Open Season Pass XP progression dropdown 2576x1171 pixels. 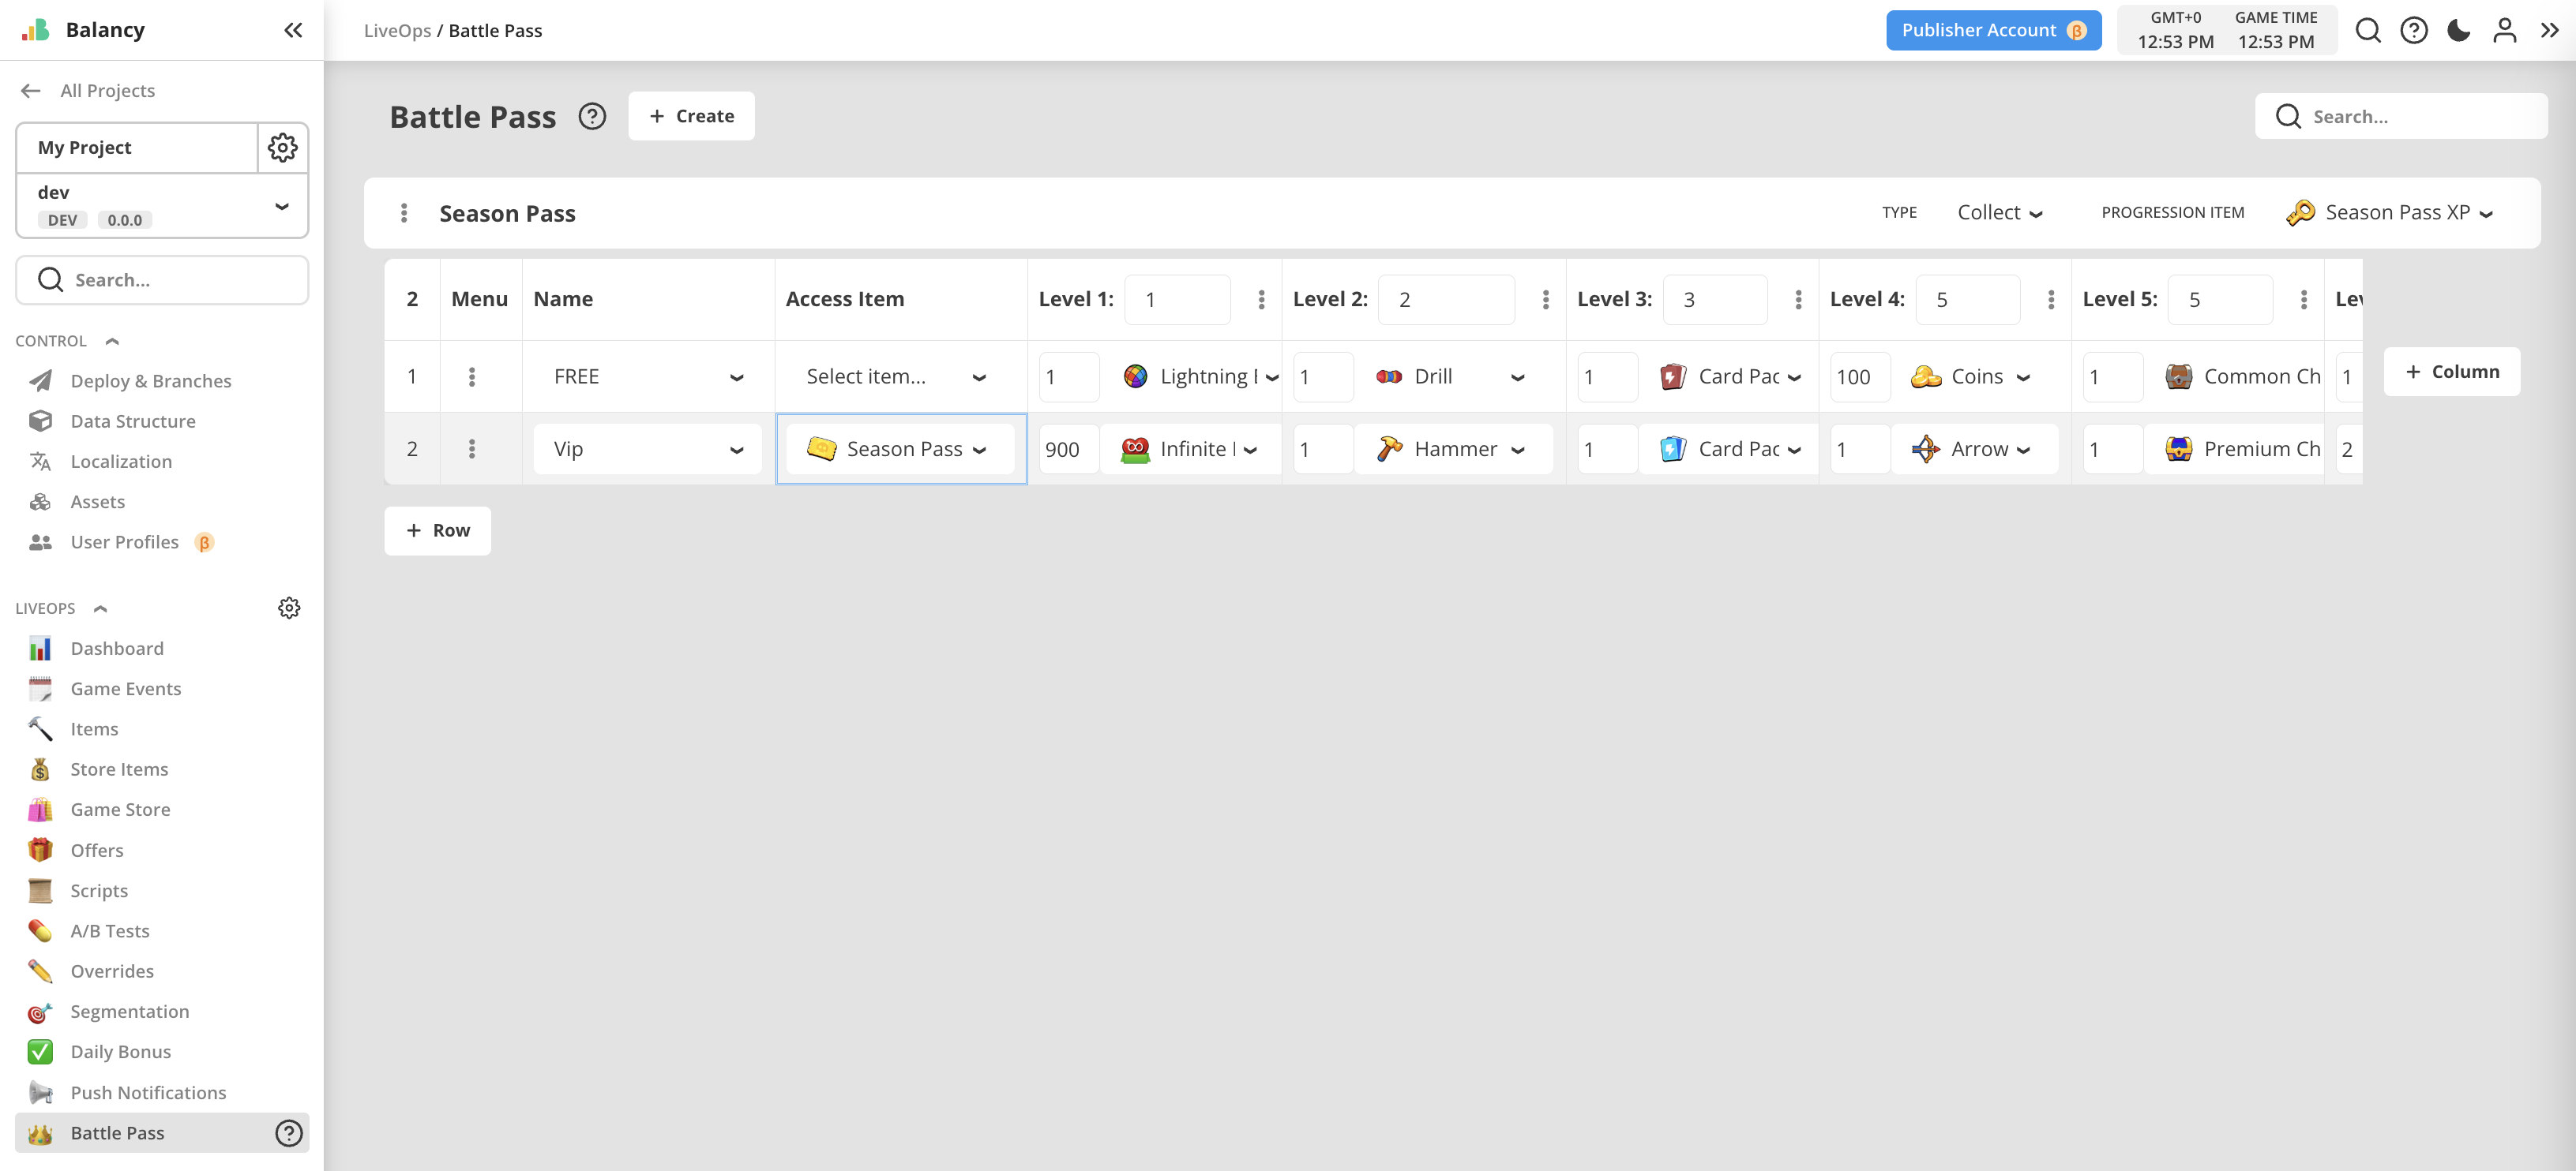2395,213
